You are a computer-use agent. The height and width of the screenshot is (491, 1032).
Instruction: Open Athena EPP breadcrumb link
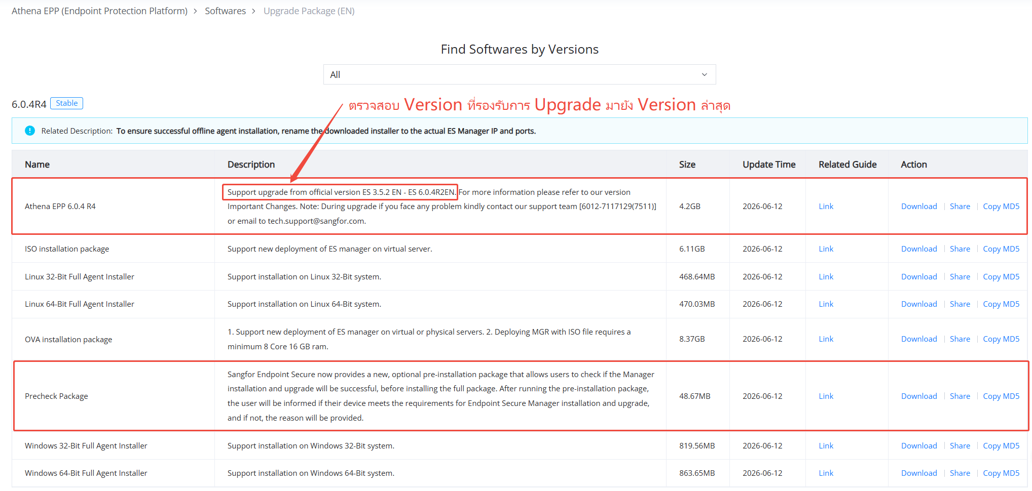[99, 11]
